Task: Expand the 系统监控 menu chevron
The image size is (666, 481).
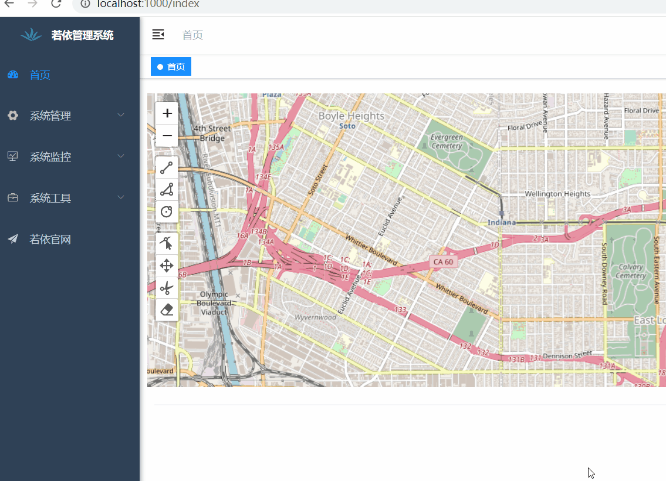Action: click(121, 156)
